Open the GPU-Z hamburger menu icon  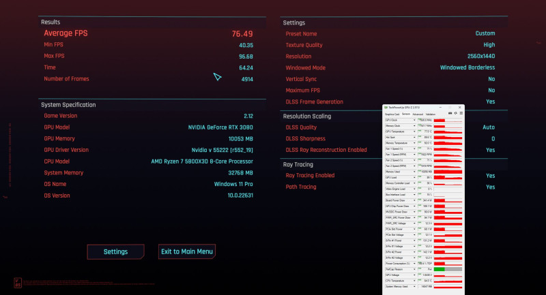point(461,113)
